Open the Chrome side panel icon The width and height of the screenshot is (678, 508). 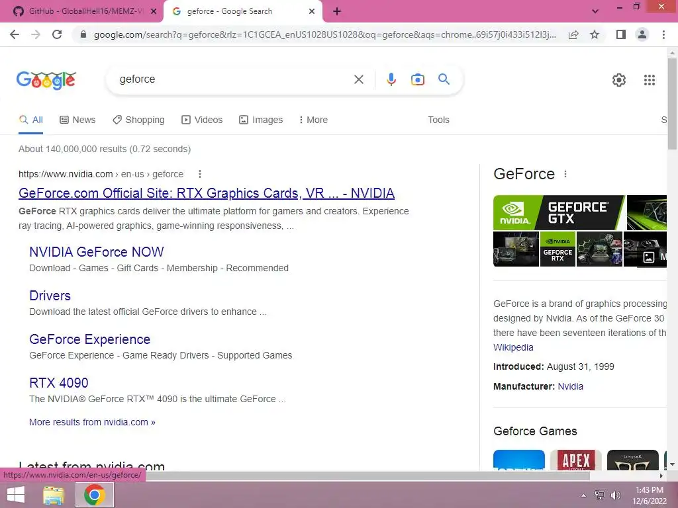pyautogui.click(x=621, y=34)
